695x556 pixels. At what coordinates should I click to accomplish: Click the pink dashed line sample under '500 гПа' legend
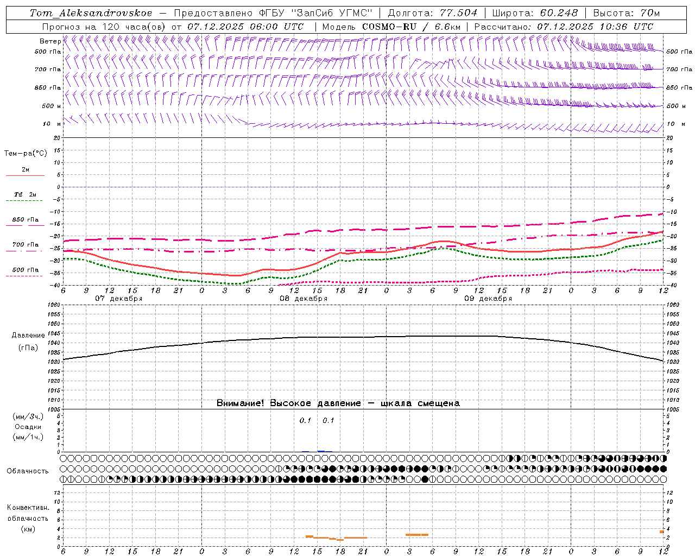[x=24, y=276]
